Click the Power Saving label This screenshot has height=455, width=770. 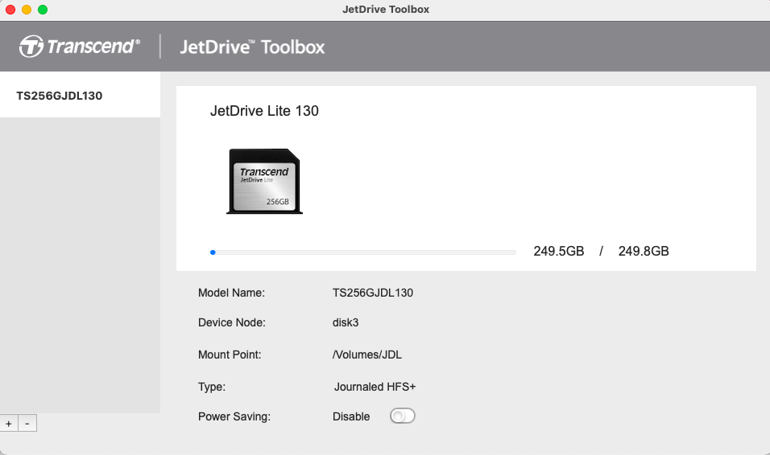coord(234,416)
